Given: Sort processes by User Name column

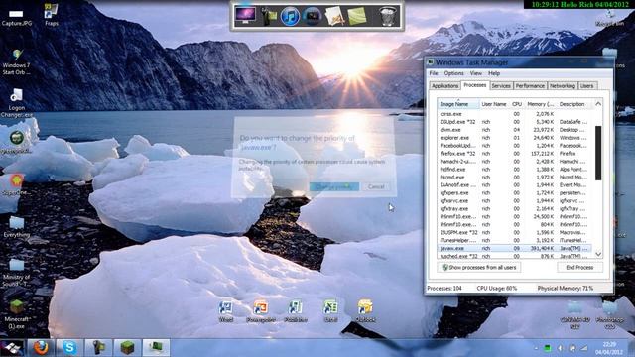Looking at the screenshot, I should tap(494, 104).
